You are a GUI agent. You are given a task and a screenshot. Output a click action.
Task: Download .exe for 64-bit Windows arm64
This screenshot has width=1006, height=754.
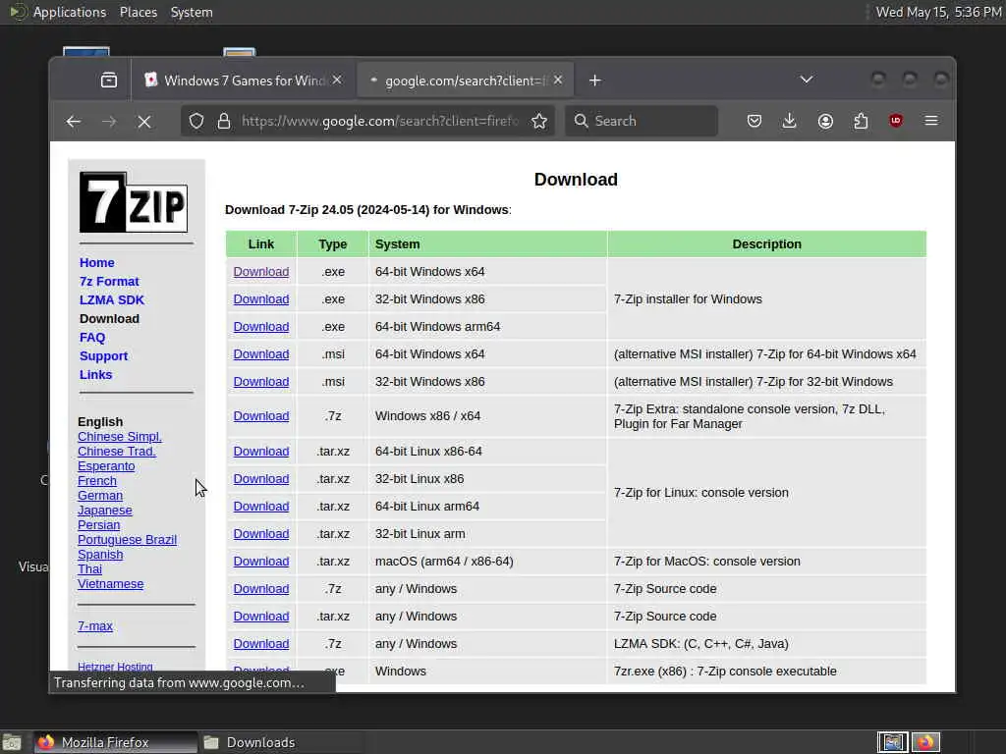pyautogui.click(x=261, y=327)
